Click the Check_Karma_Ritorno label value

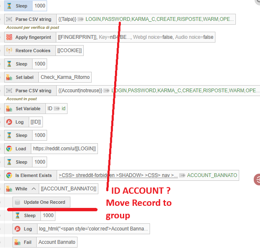tap(65, 77)
